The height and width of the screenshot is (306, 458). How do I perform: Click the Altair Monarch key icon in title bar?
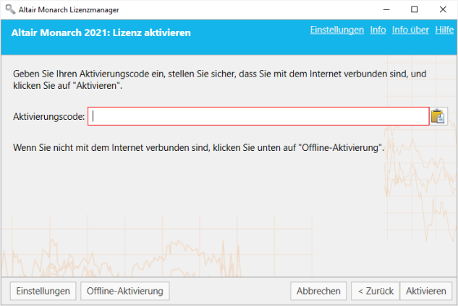(x=10, y=9)
